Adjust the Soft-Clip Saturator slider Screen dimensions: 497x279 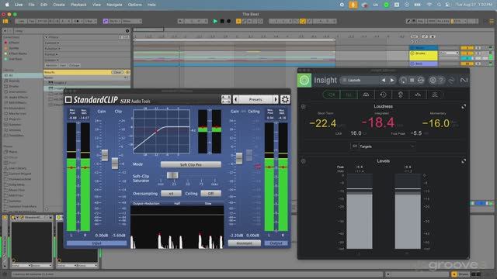(x=172, y=175)
